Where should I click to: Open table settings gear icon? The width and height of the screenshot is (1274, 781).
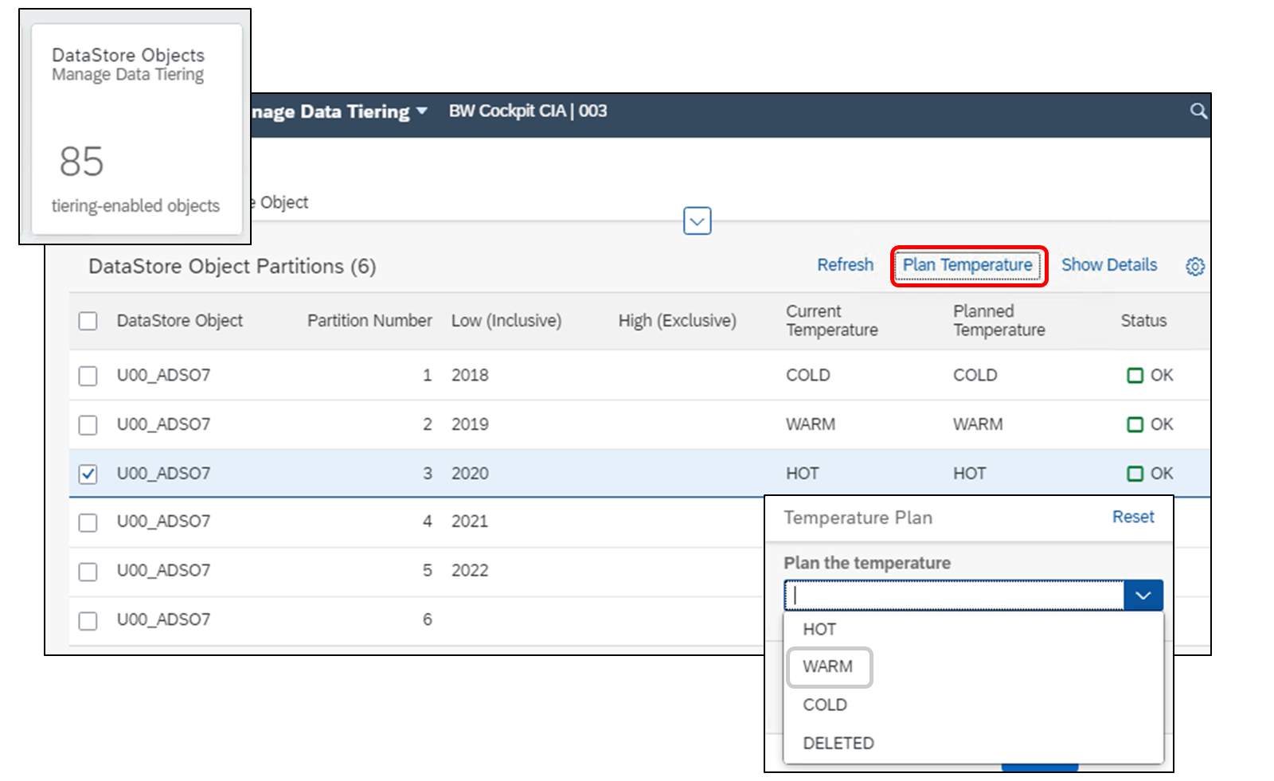point(1195,267)
